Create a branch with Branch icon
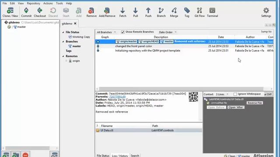The height and width of the screenshot is (157, 280). [161, 12]
